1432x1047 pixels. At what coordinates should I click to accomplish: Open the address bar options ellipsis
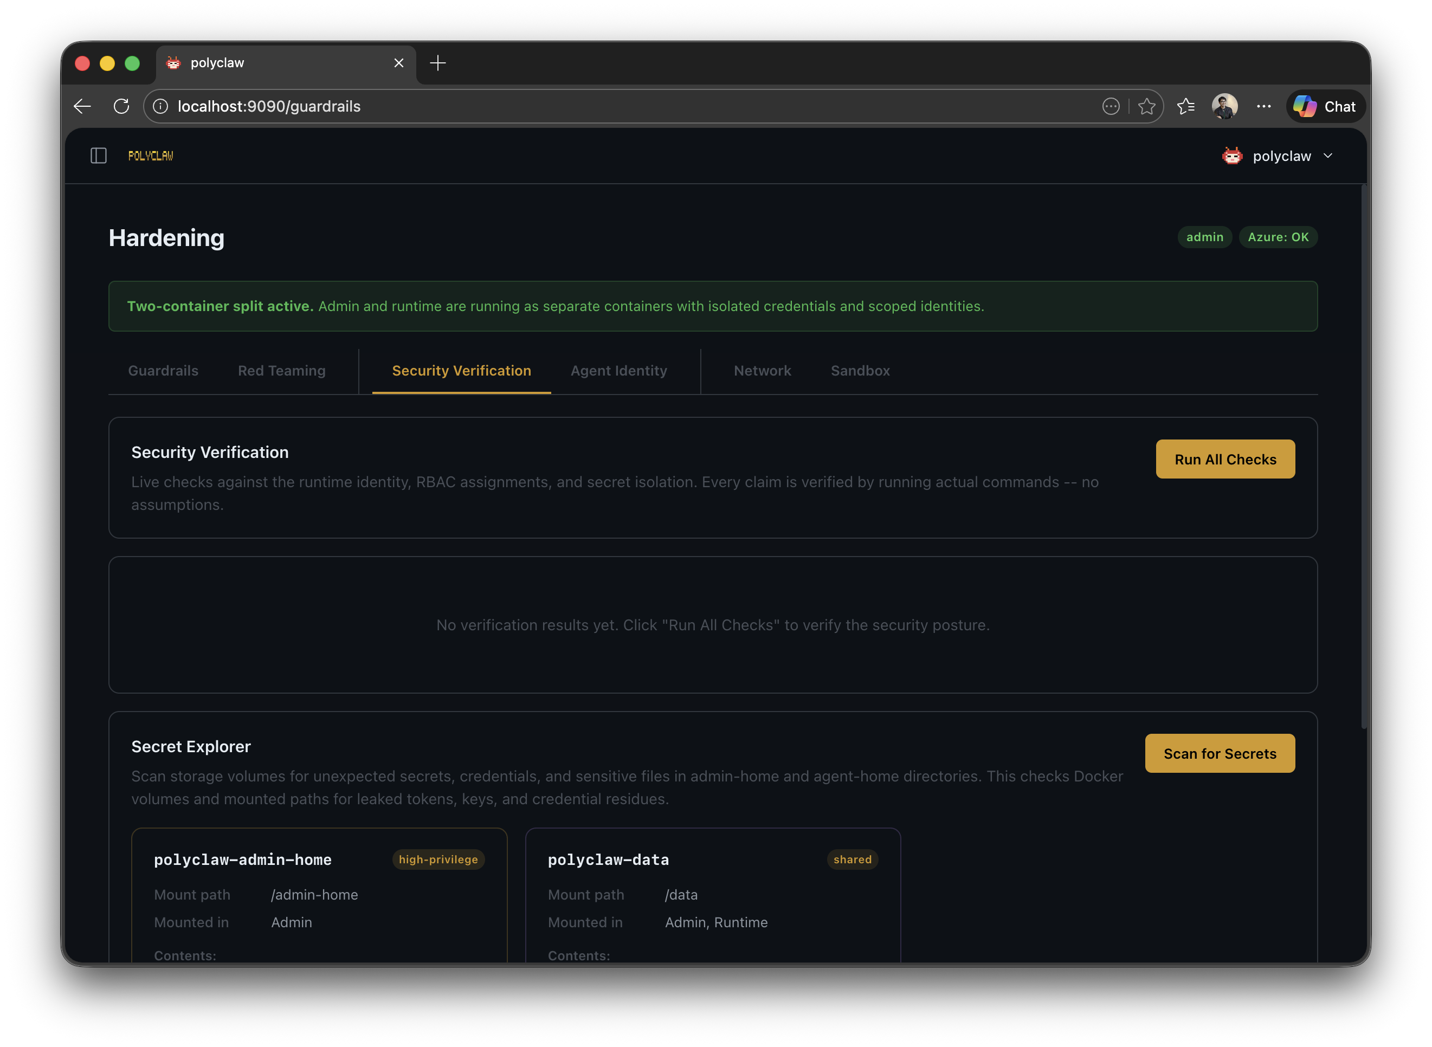tap(1111, 106)
